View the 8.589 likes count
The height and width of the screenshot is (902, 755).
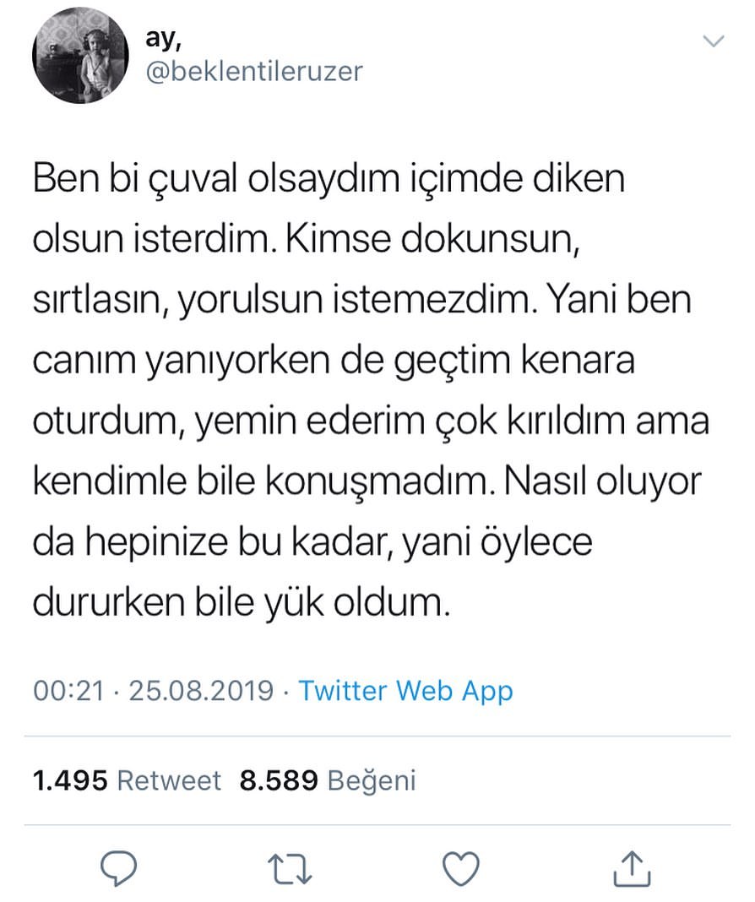[x=279, y=780]
